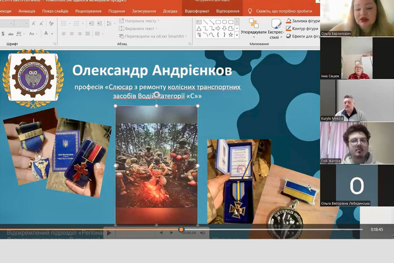Image resolution: width=394 pixels, height=263 pixels.
Task: Open the Анімація ribbon tab
Action: click(x=27, y=11)
